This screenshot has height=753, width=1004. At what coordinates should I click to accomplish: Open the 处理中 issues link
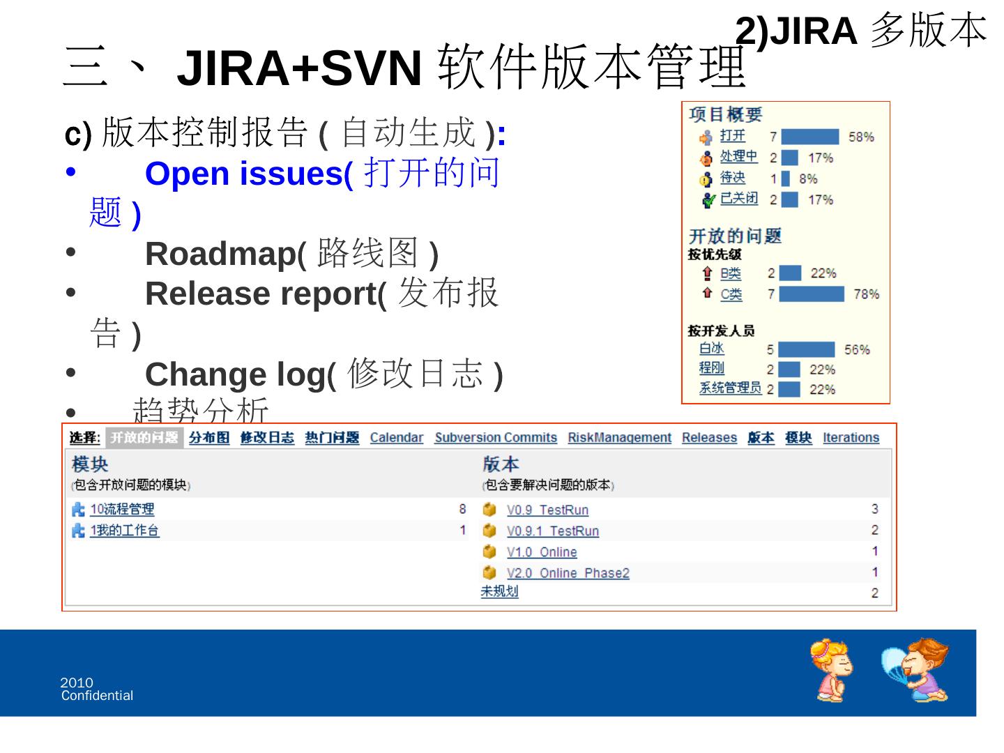coord(739,157)
